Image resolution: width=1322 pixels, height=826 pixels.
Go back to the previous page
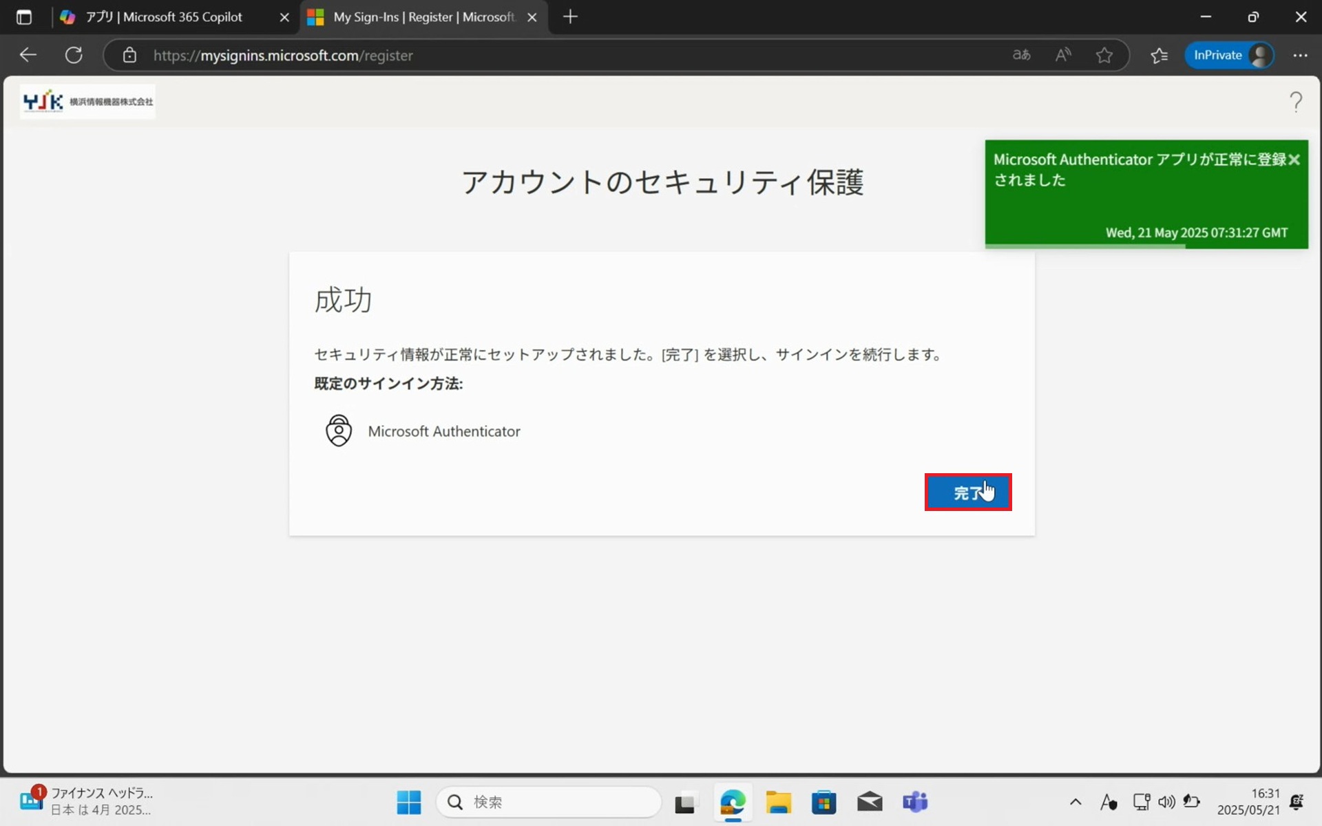[28, 55]
